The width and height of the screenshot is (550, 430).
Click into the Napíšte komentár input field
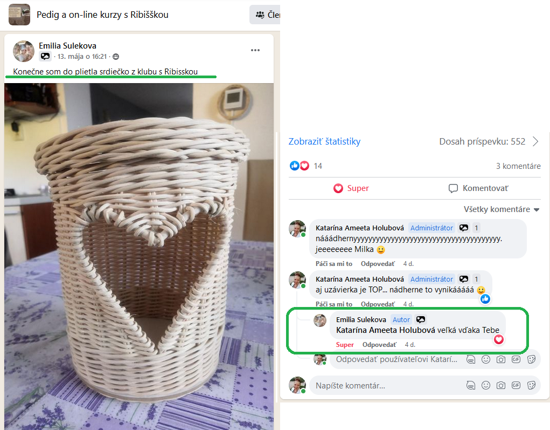click(x=385, y=385)
